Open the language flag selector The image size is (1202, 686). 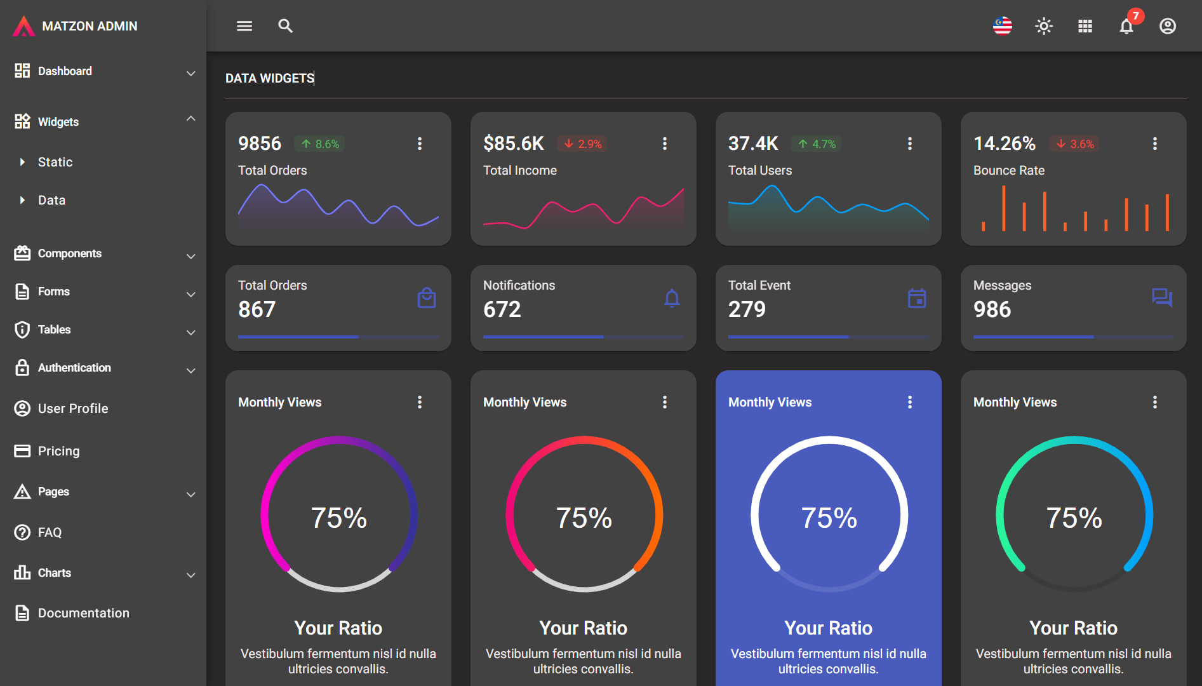point(1003,26)
